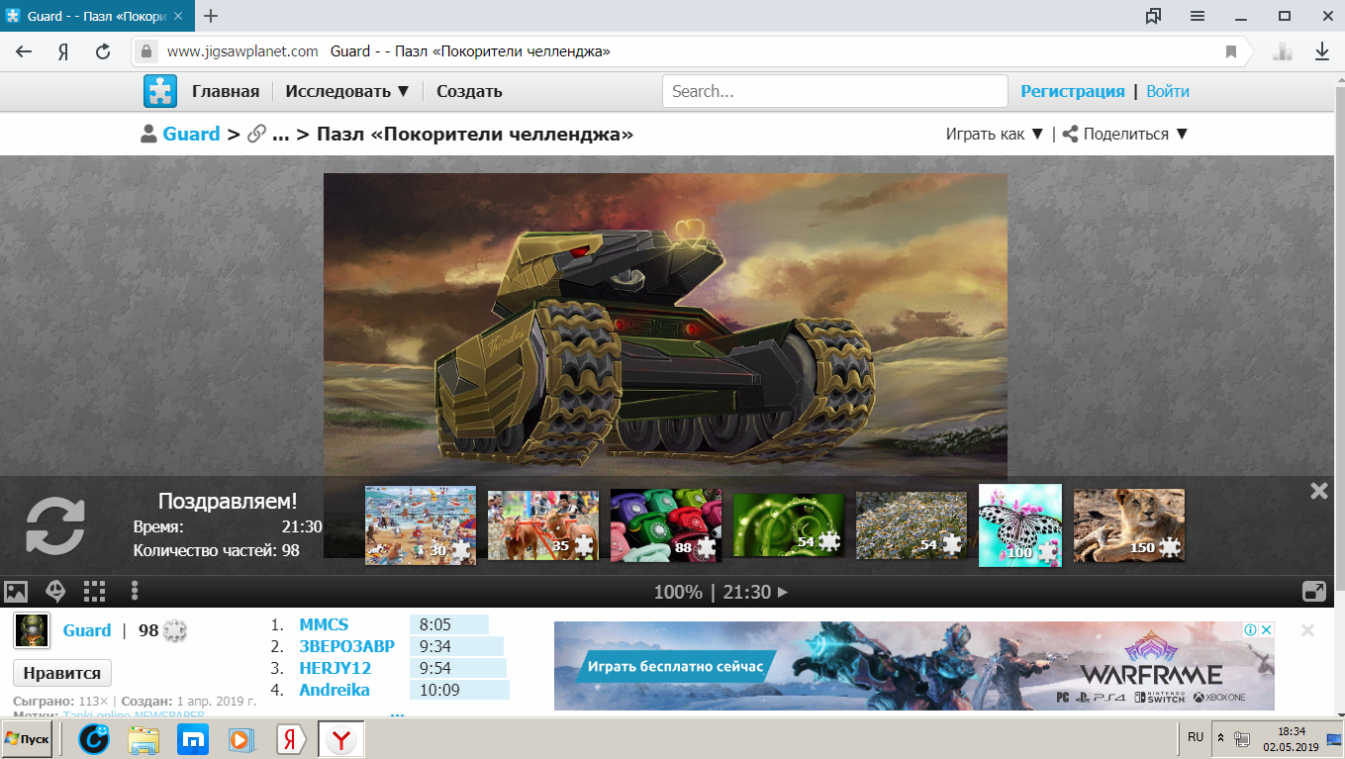Expand the Играть как dropdown
Screen dimensions: 1345x759
click(995, 134)
